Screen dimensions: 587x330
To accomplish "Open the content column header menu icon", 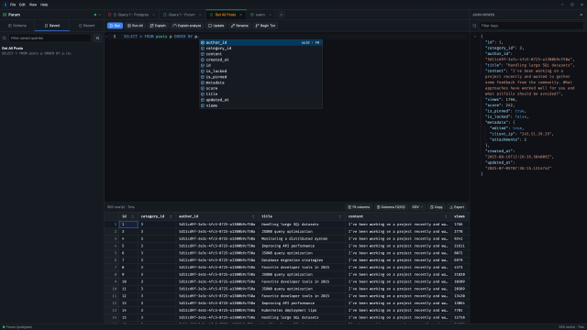I will [446, 216].
